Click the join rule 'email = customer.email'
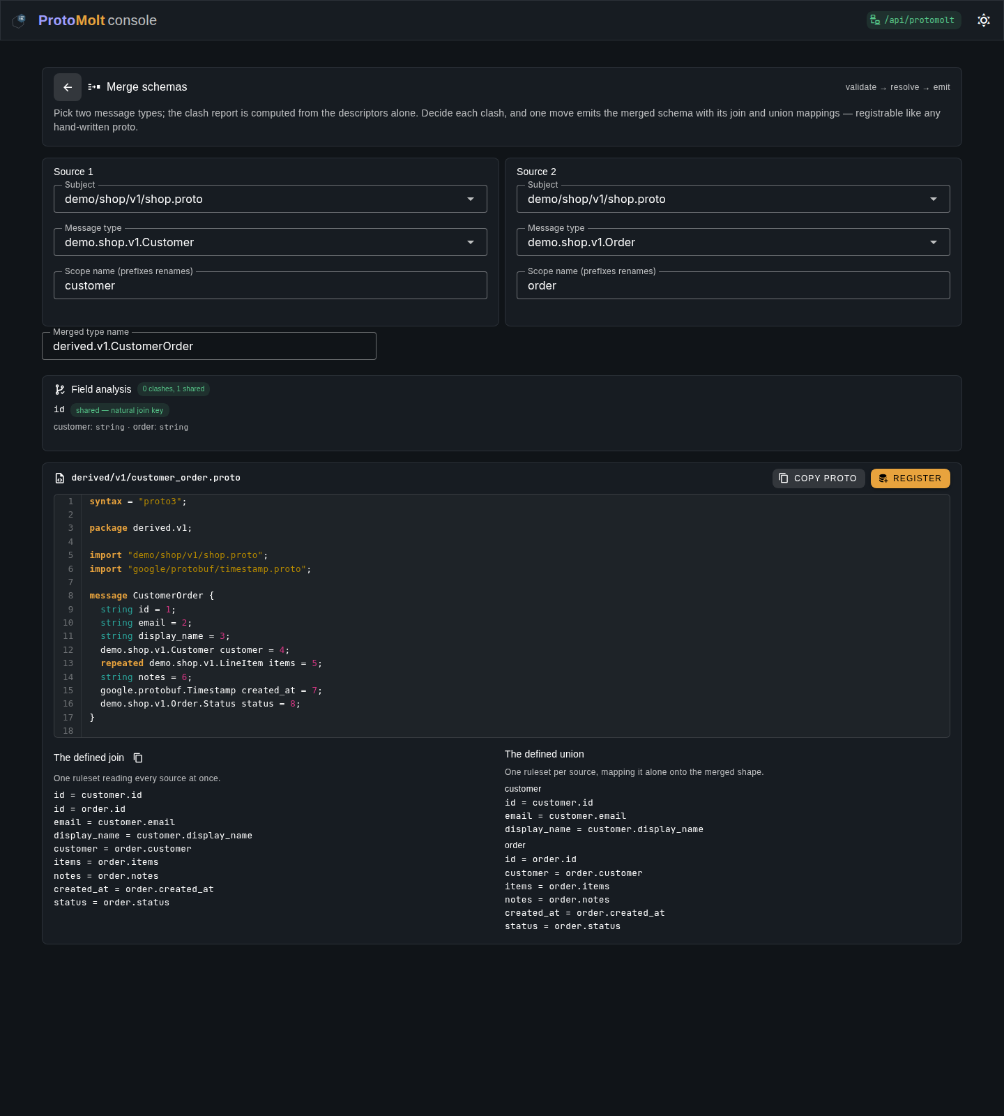Screen dimensions: 1004x1116 [114, 822]
